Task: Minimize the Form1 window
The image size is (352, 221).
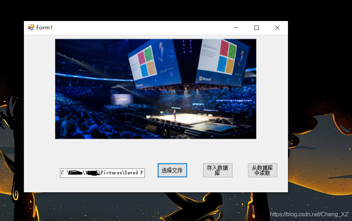Action: pyautogui.click(x=236, y=27)
